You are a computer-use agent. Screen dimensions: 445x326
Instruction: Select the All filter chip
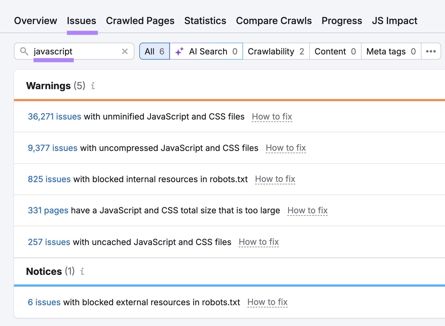point(154,51)
